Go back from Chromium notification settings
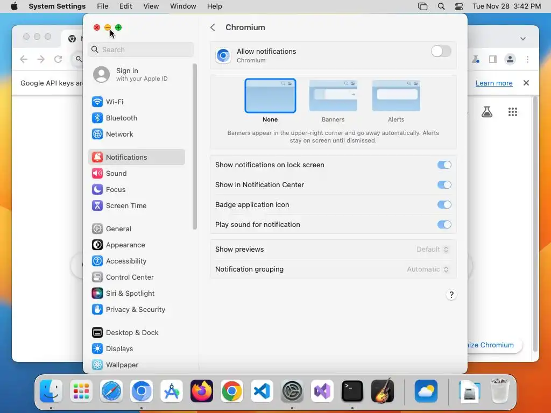This screenshot has height=413, width=551. (x=213, y=27)
